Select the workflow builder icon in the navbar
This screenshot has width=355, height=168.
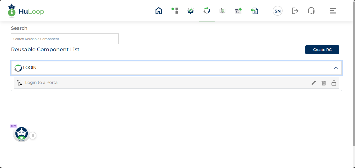pos(175,11)
